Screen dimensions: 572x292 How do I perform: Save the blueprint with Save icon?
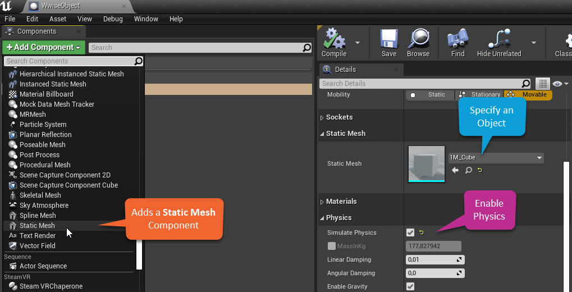pyautogui.click(x=389, y=43)
